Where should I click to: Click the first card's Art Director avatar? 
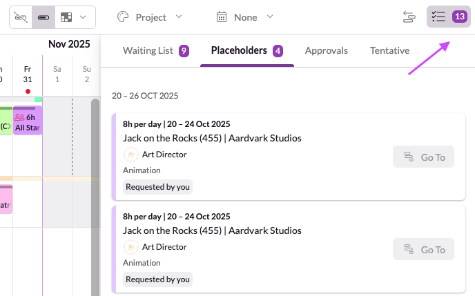(130, 155)
